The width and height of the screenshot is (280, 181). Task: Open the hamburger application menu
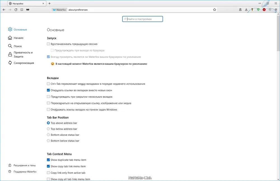pos(276,9)
